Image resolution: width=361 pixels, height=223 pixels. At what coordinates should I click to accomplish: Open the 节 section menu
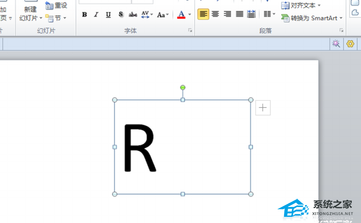click(x=56, y=18)
